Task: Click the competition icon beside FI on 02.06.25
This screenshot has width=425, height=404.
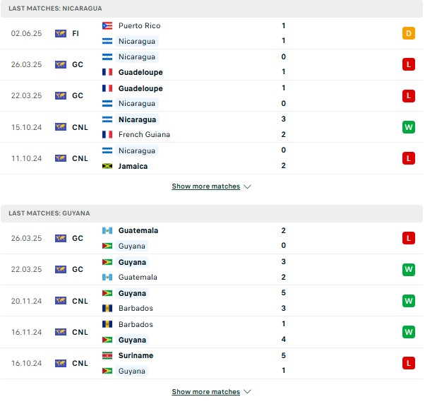Action: pos(61,34)
